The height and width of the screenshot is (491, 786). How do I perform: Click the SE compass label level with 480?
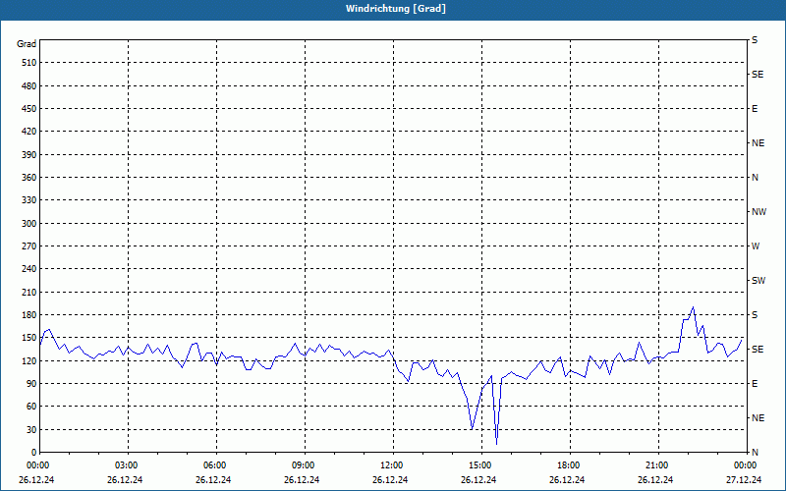pos(758,75)
